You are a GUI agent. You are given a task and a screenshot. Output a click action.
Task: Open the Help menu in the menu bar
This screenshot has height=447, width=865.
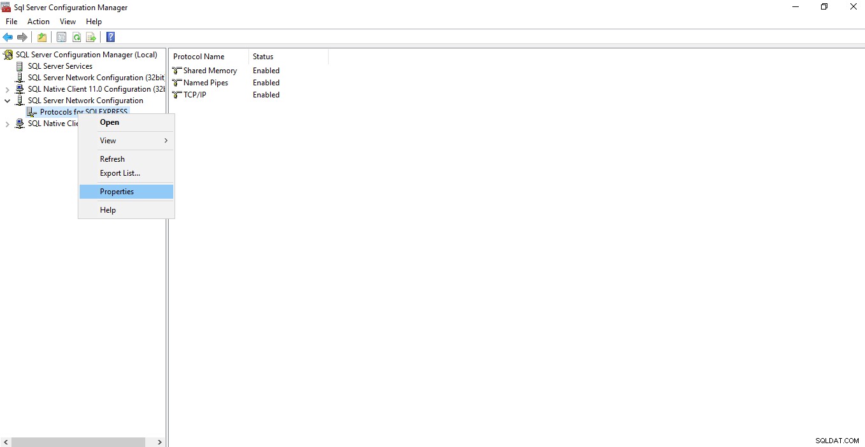(x=94, y=22)
